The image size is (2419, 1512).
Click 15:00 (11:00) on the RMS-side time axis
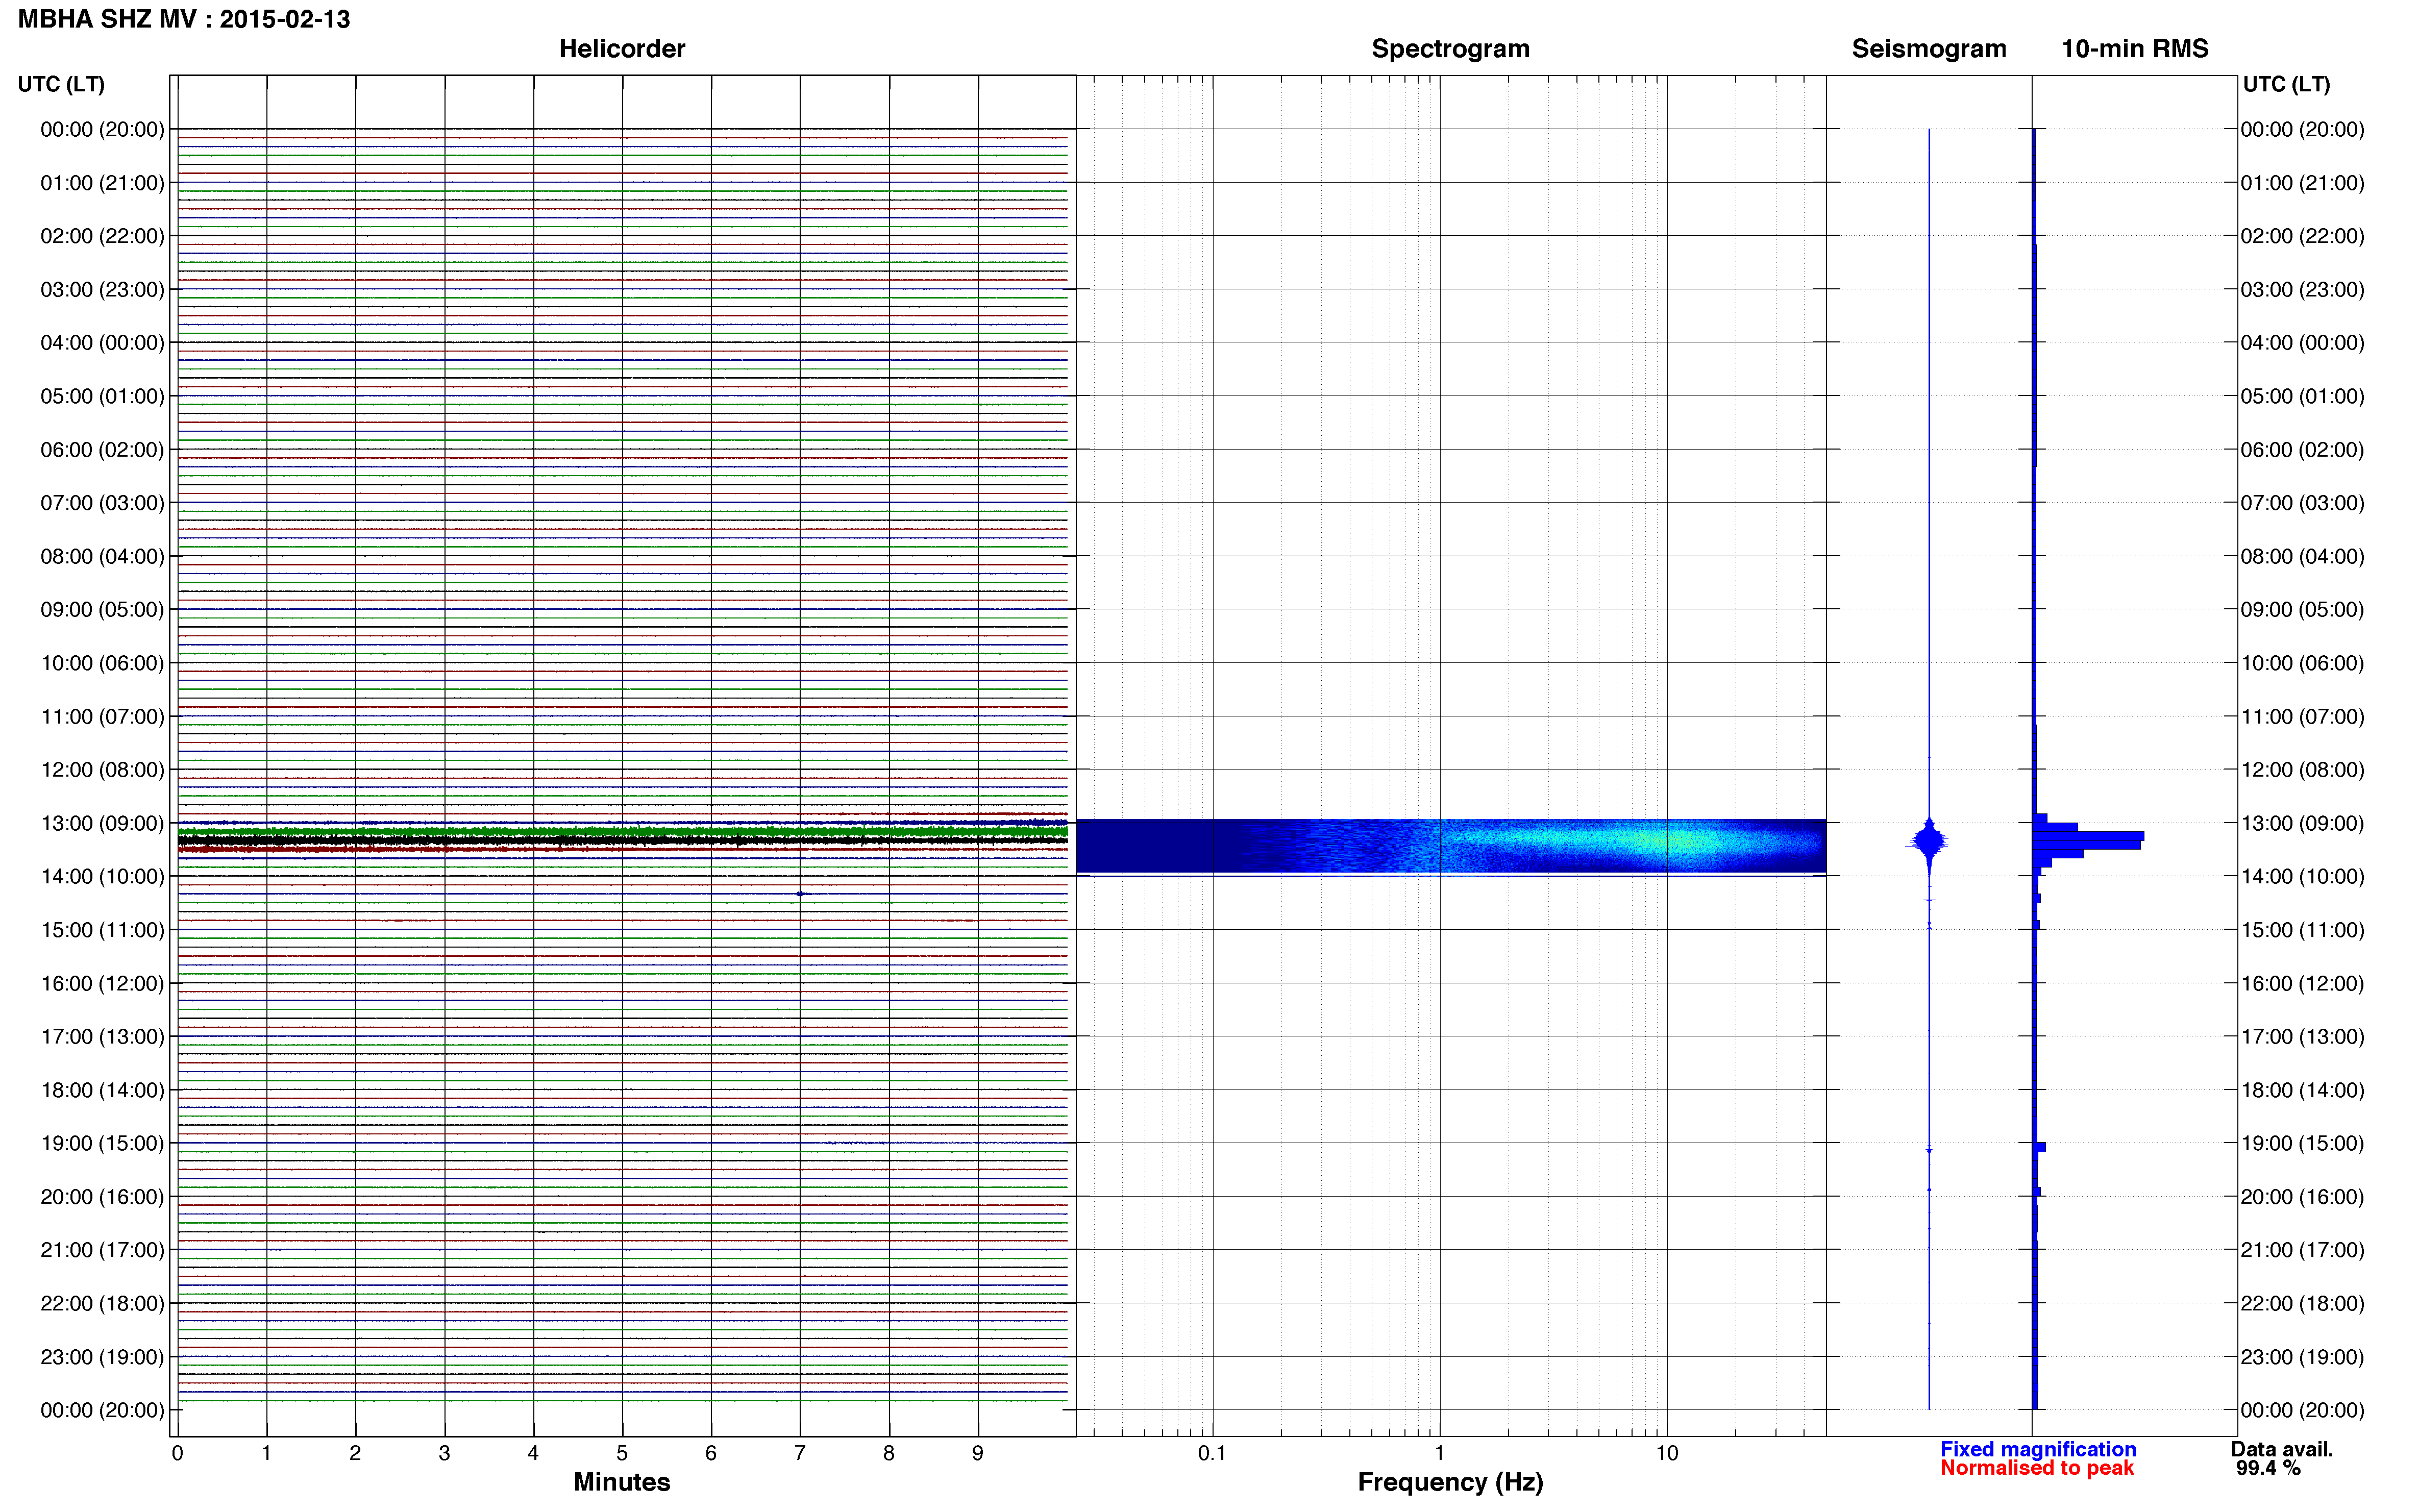pos(2302,930)
